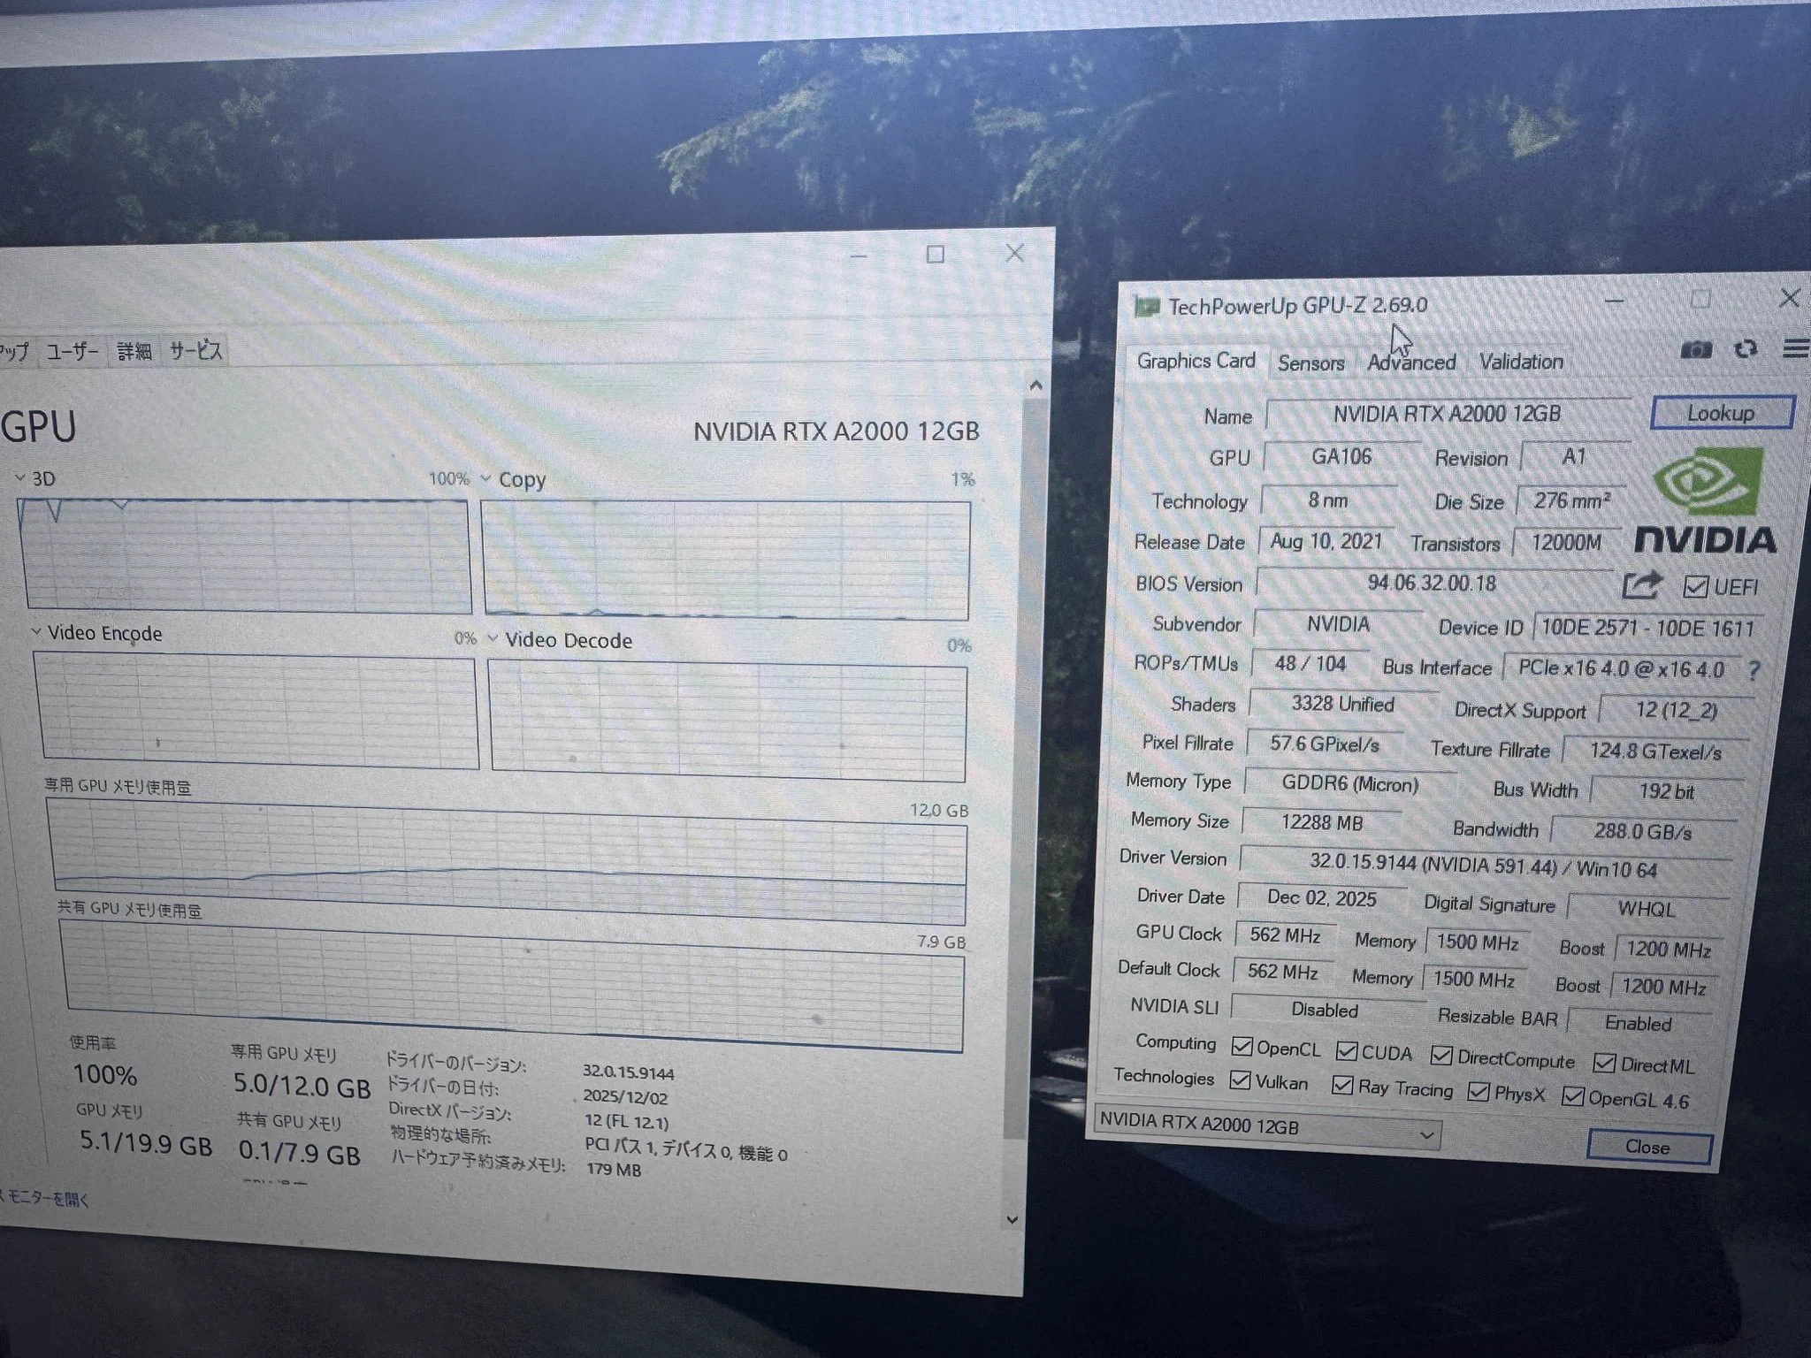Switch to the Graphics Card tab
The width and height of the screenshot is (1811, 1358).
click(x=1196, y=361)
